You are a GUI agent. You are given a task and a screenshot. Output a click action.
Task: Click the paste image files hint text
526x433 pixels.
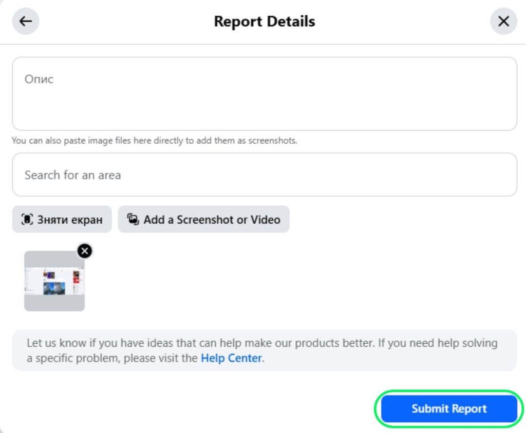[x=154, y=141]
